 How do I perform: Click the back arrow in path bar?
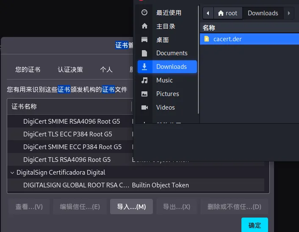pyautogui.click(x=208, y=13)
